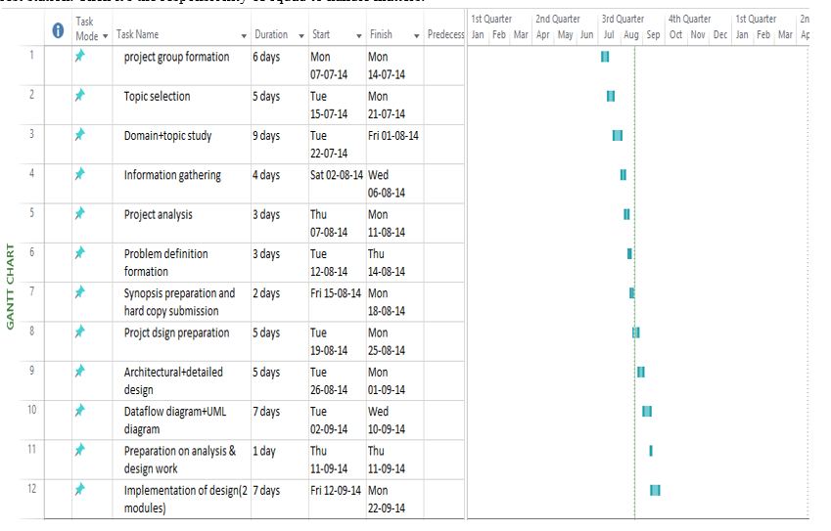Open the Duration column filter dropdown

301,36
